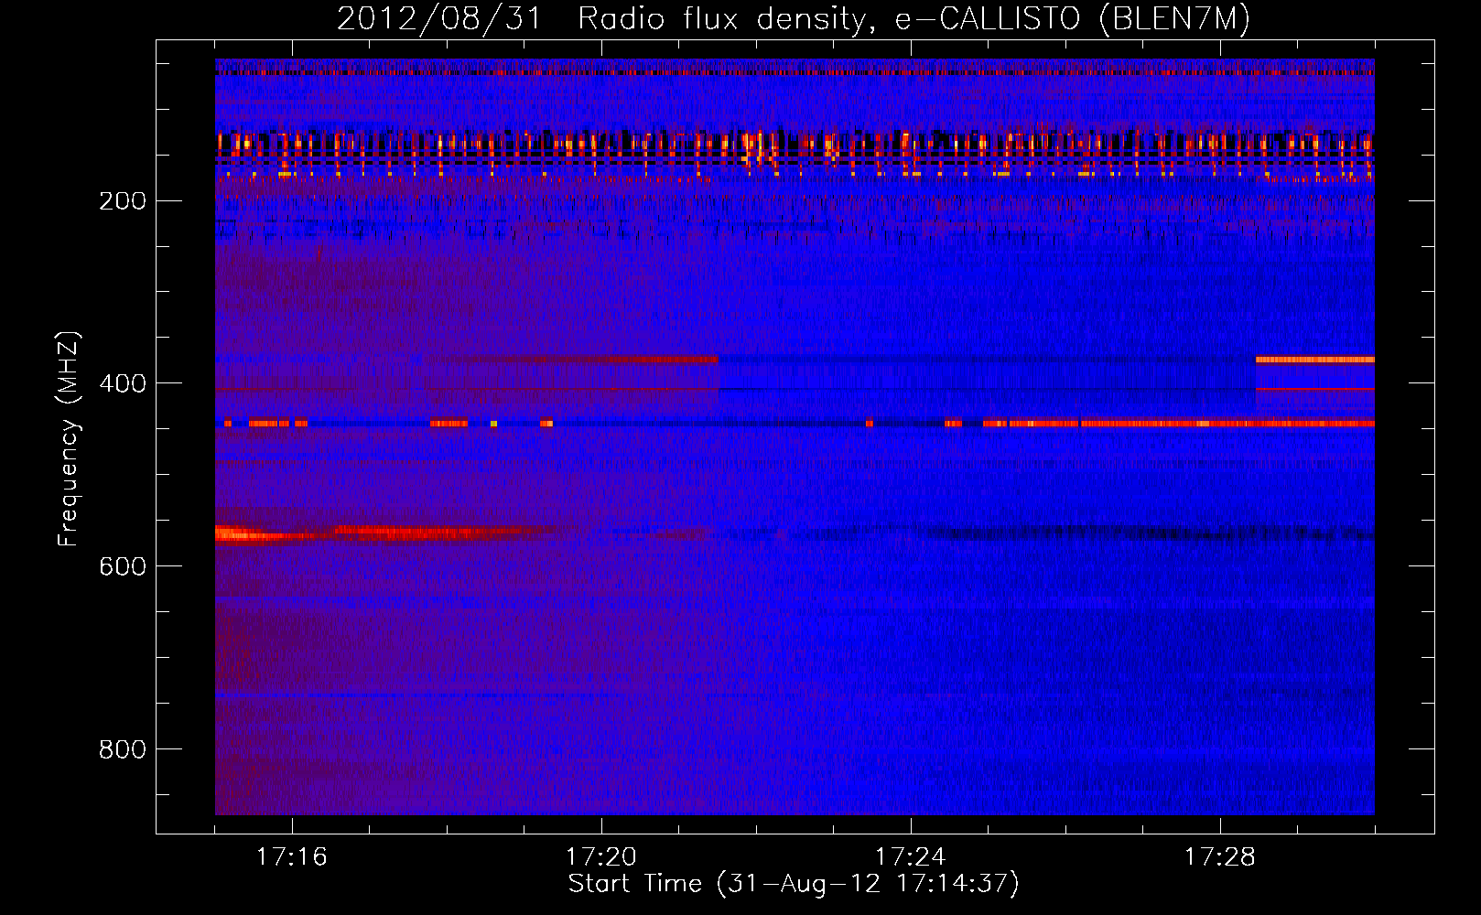1481x915 pixels.
Task: Click the 17:24 time tick label
Action: coord(911,857)
